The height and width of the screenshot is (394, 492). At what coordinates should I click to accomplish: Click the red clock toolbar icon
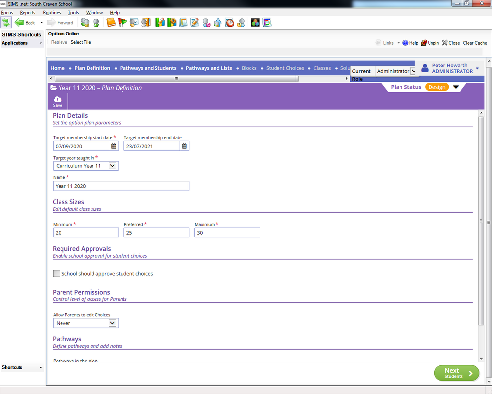pyautogui.click(x=229, y=23)
